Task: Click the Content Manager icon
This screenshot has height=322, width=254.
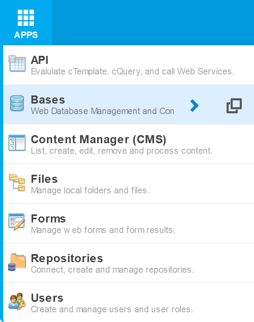Action: [17, 143]
